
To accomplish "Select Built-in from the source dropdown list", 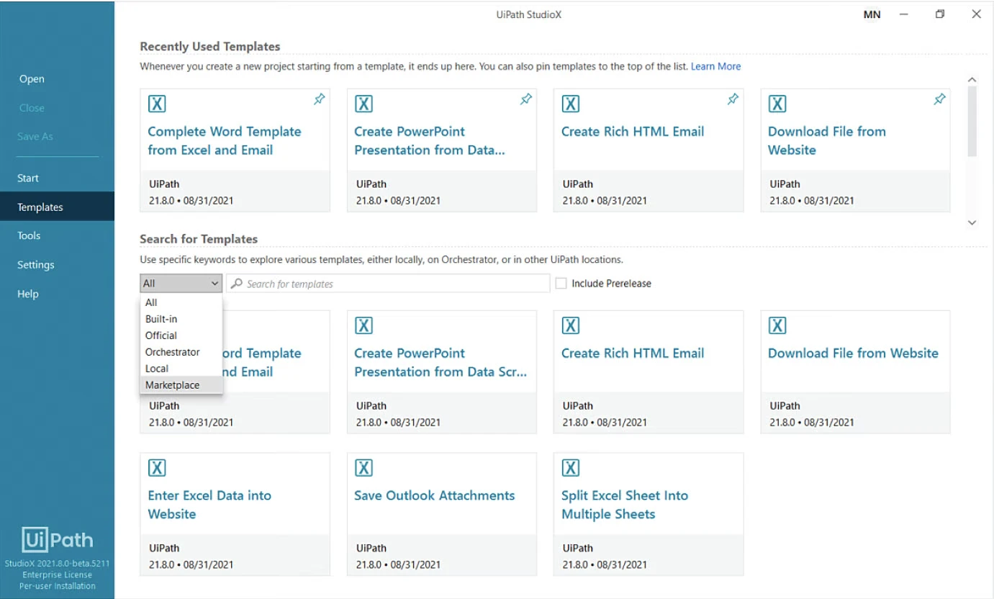I will [181, 319].
